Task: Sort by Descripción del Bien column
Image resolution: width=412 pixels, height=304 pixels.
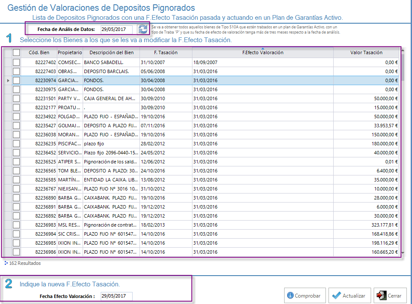Action: [x=112, y=52]
